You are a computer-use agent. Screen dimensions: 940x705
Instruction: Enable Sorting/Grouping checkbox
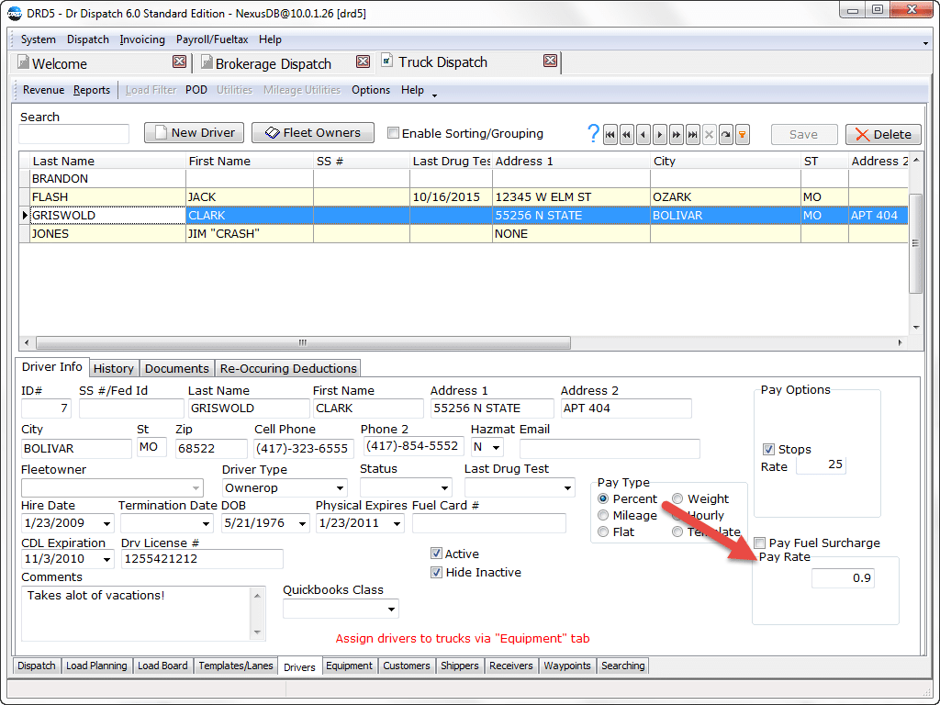pyautogui.click(x=394, y=132)
